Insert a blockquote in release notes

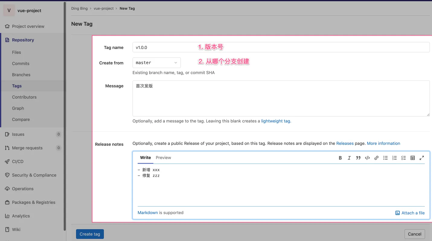pyautogui.click(x=358, y=158)
